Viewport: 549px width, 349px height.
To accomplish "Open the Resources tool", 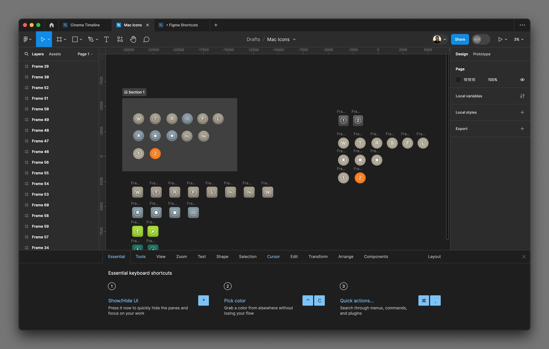I will (x=120, y=39).
